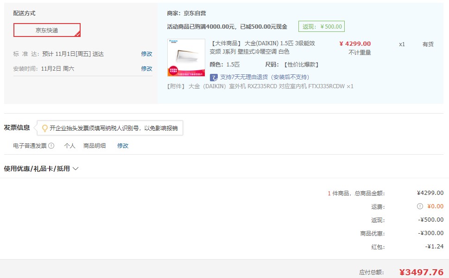
Task: Click 支持7天无理由退货 return policy link
Action: coord(265,77)
